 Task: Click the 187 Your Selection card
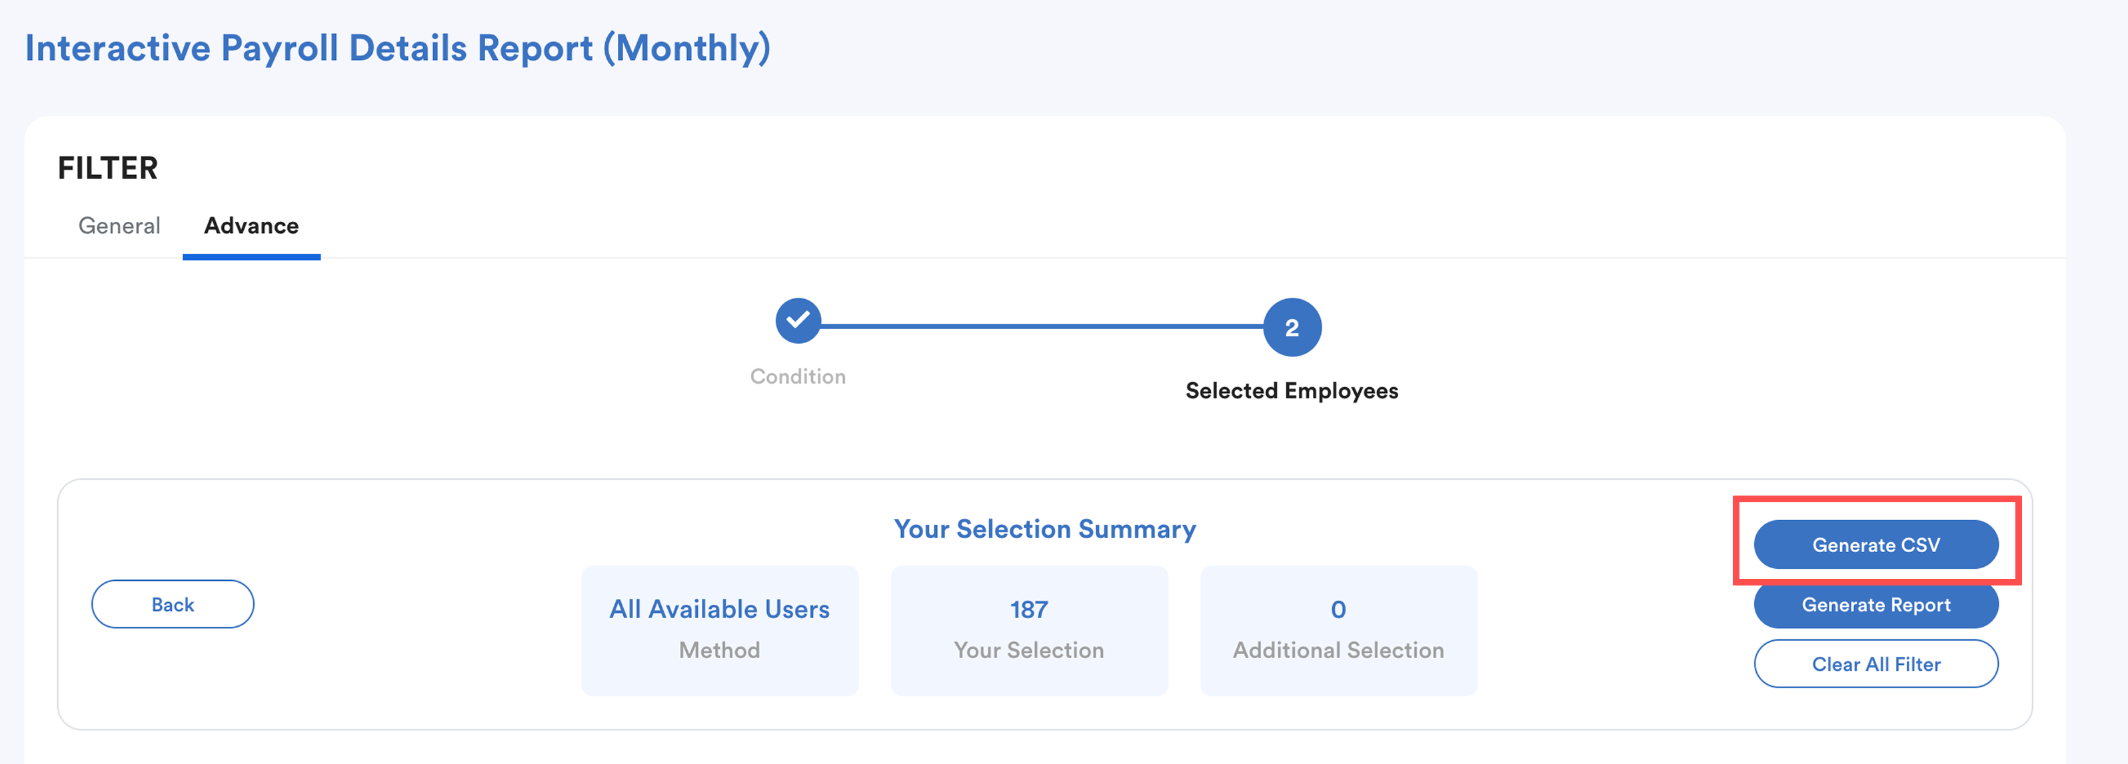(x=1028, y=630)
